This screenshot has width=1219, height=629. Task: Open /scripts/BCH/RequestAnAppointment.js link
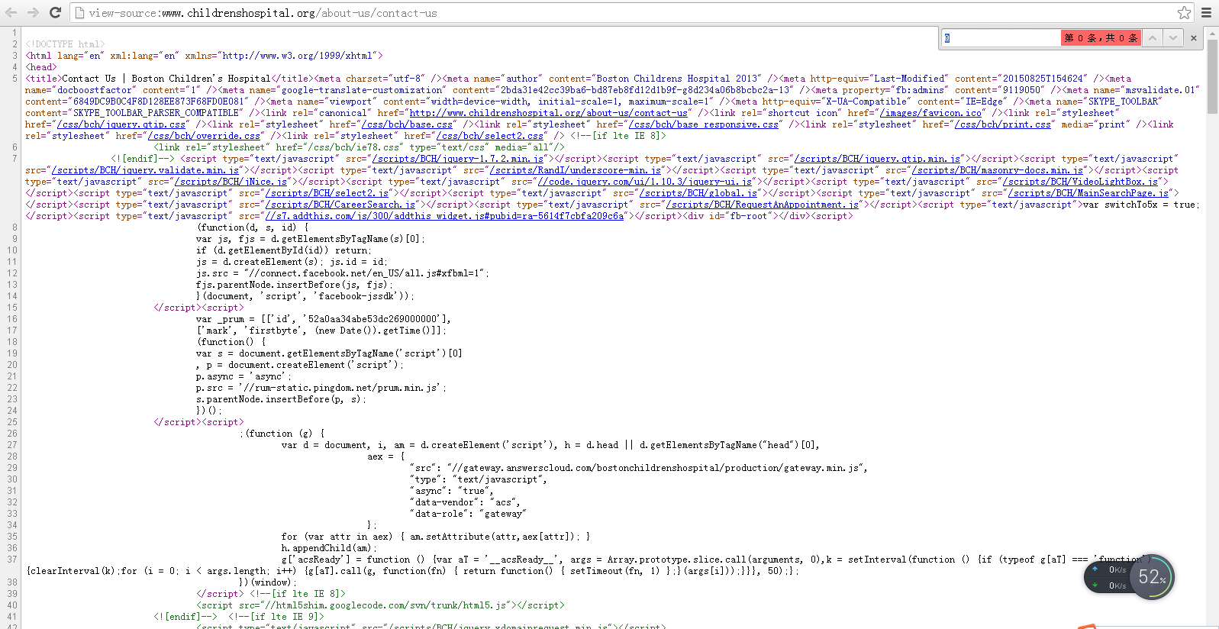pyautogui.click(x=763, y=205)
